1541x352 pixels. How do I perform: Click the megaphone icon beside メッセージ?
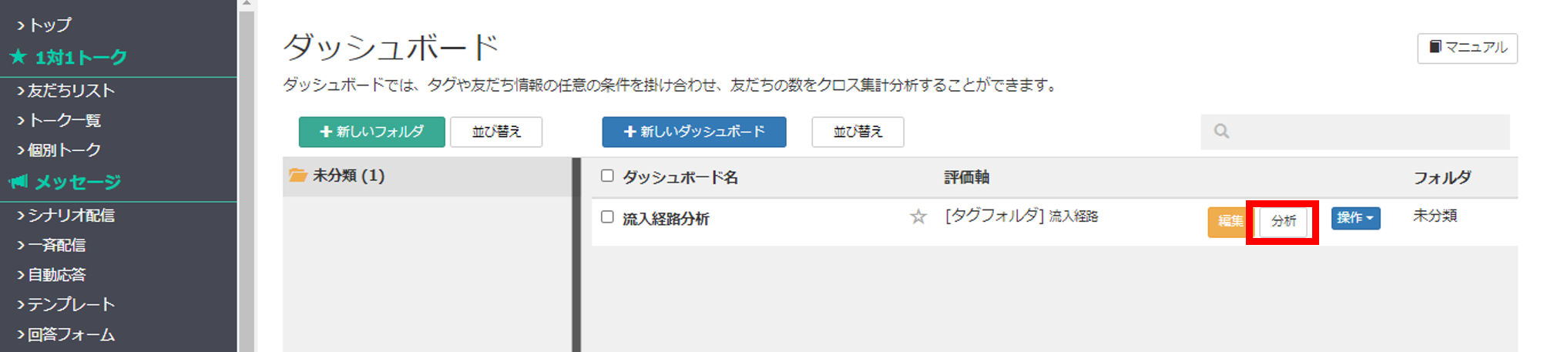click(18, 182)
